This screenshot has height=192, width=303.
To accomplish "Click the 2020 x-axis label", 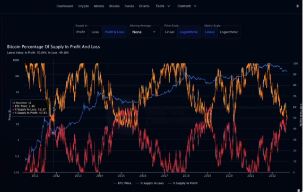I will (x=229, y=176).
